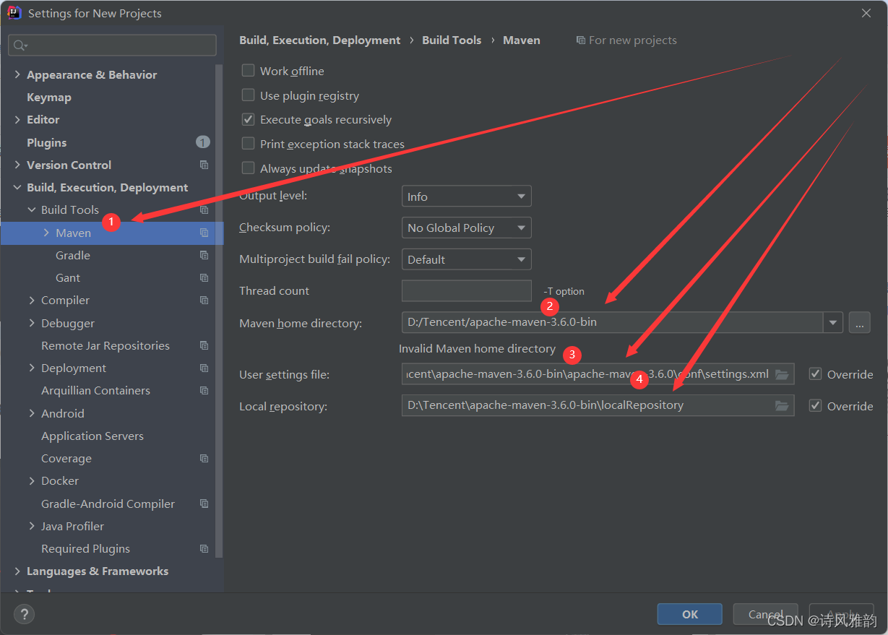
Task: Expand the Docker node
Action: [x=32, y=480]
